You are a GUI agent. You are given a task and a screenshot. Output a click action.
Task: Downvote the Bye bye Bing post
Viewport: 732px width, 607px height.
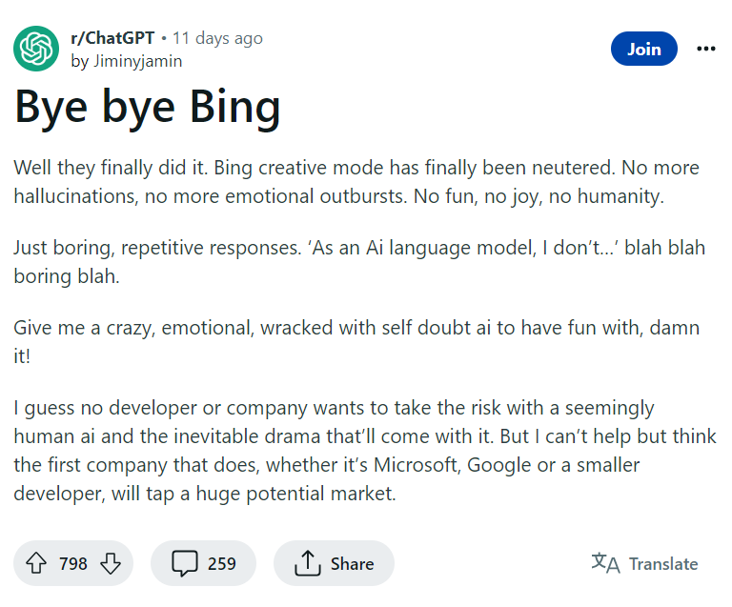tap(111, 563)
